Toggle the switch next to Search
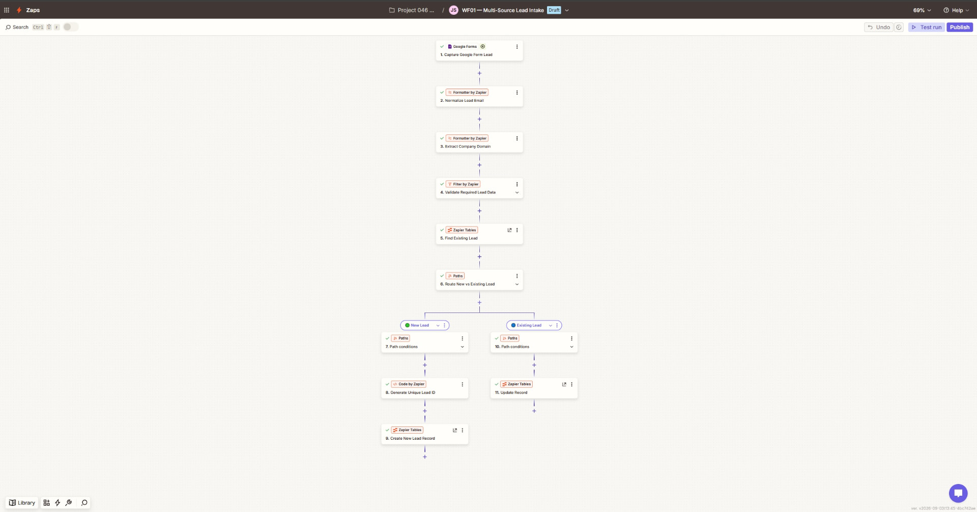This screenshot has width=977, height=512. click(71, 27)
